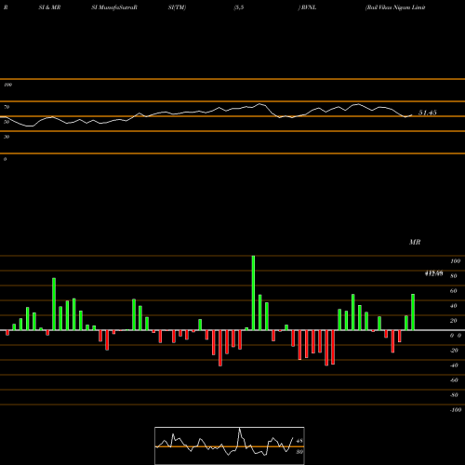Click the RSI current value 51.45
This screenshot has width=465, height=465.
(428, 113)
